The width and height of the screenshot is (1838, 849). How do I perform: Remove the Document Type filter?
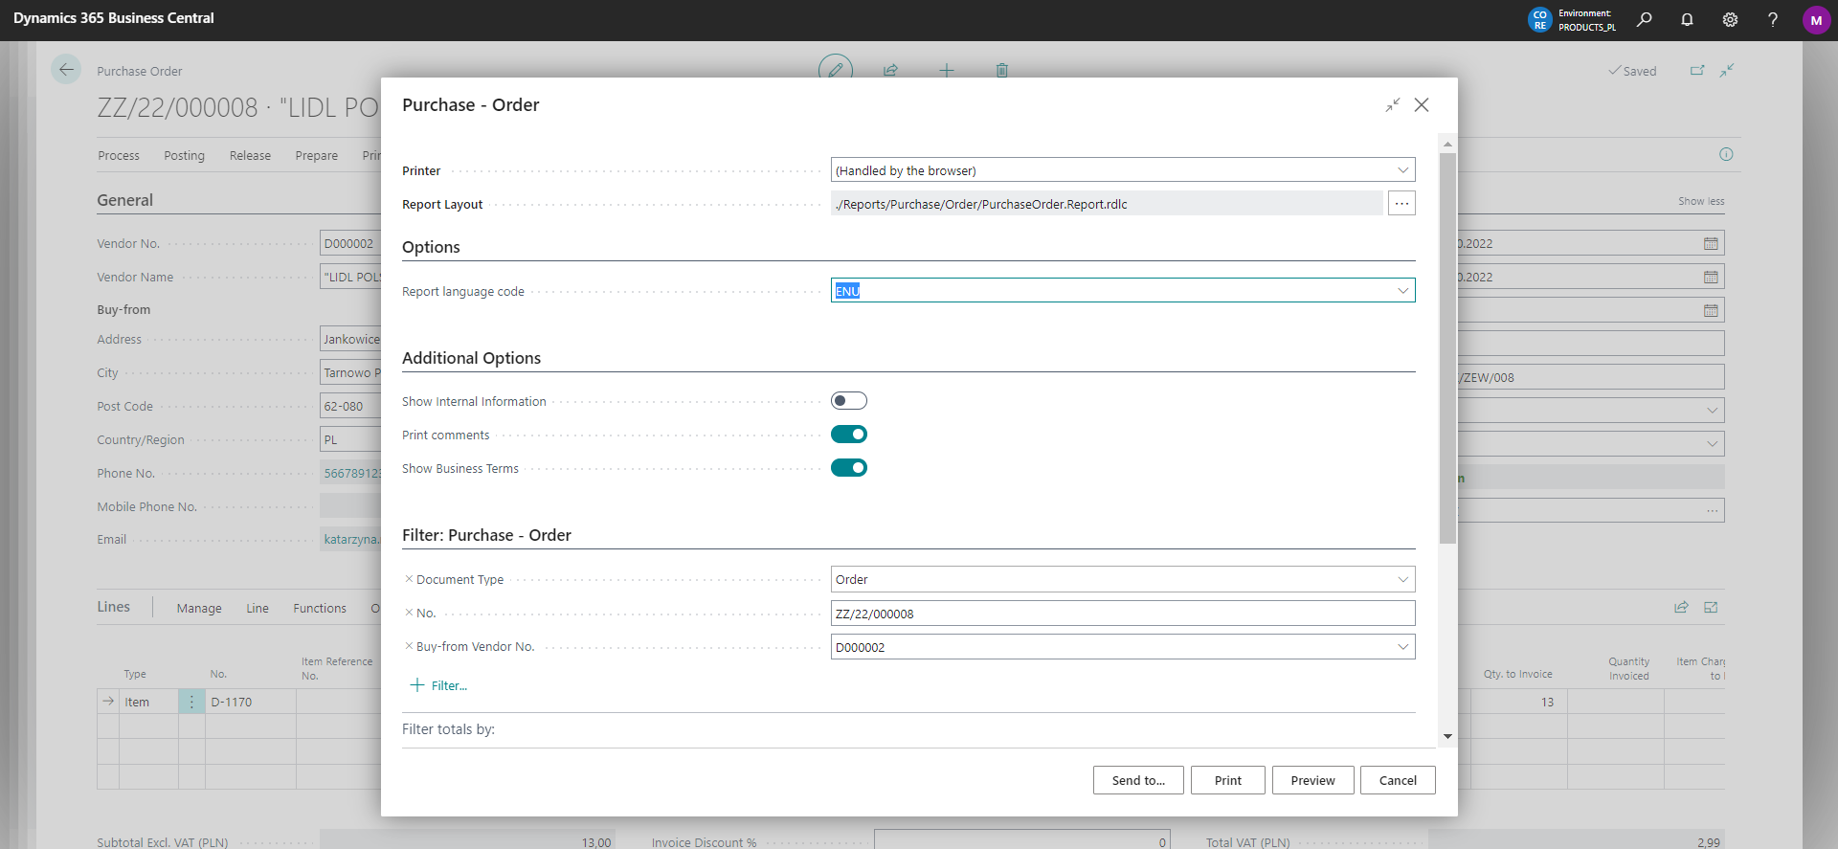point(409,579)
